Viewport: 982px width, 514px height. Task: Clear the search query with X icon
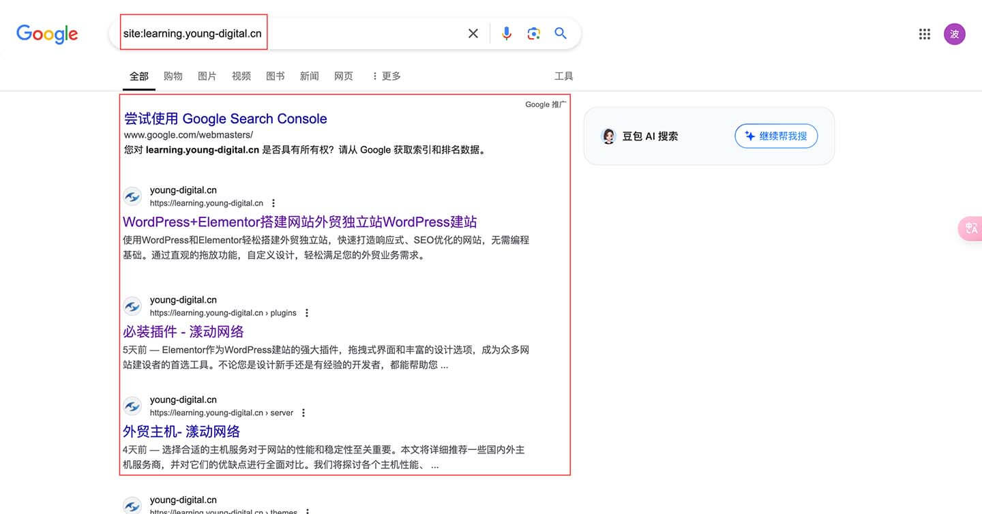pos(473,33)
